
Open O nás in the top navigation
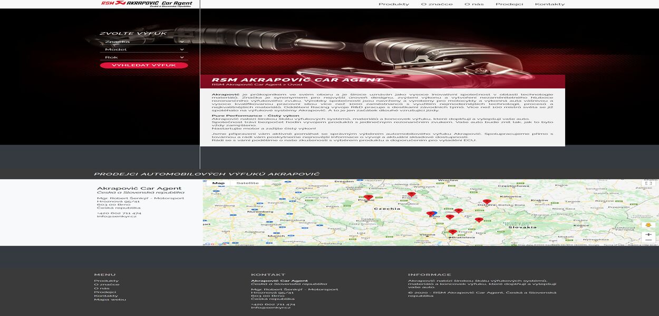[x=474, y=4]
